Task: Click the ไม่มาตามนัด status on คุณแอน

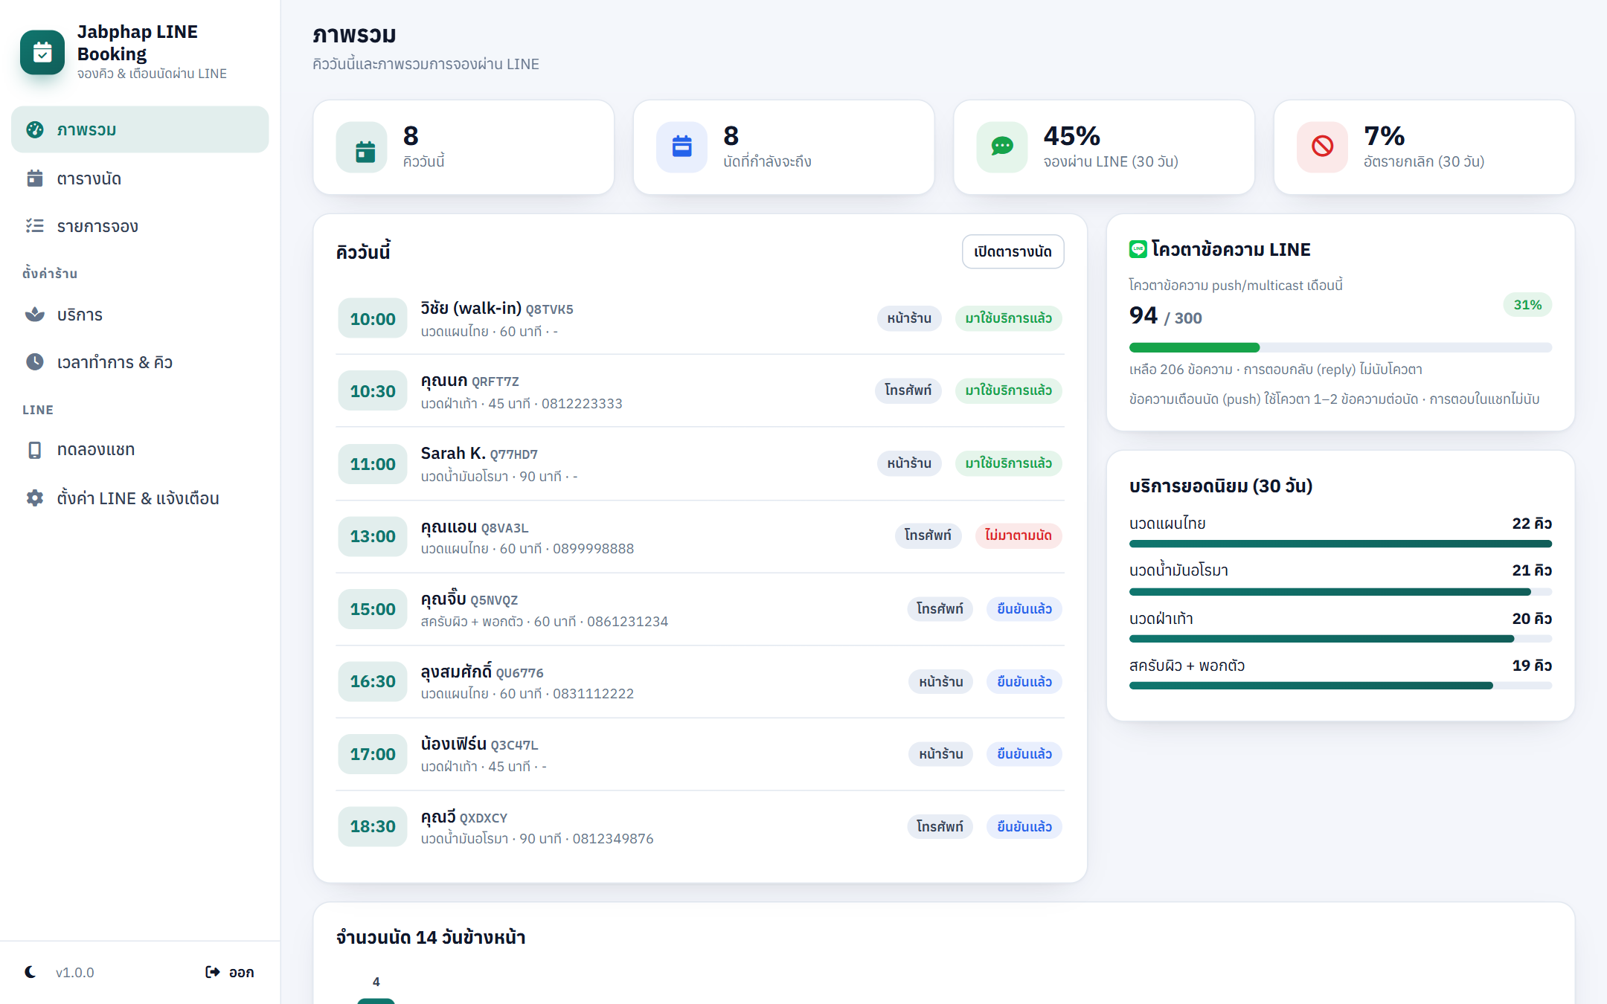Action: [1018, 535]
